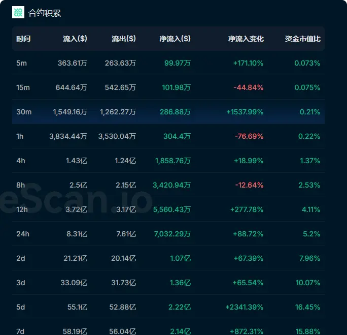Select the 流入($) column header
Viewport: 347px width, 335px height.
pos(75,39)
